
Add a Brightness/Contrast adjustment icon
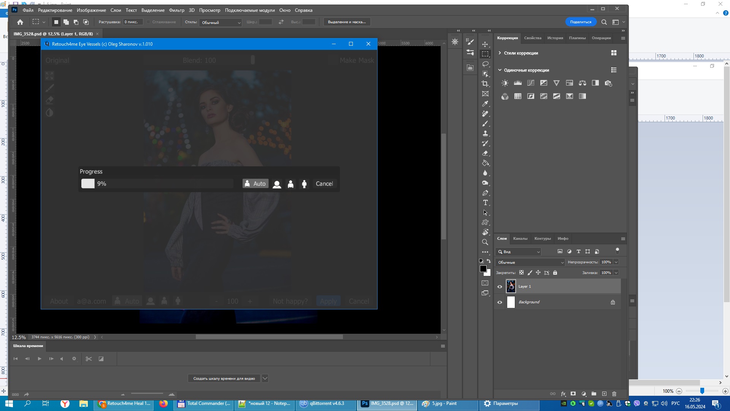pos(505,83)
